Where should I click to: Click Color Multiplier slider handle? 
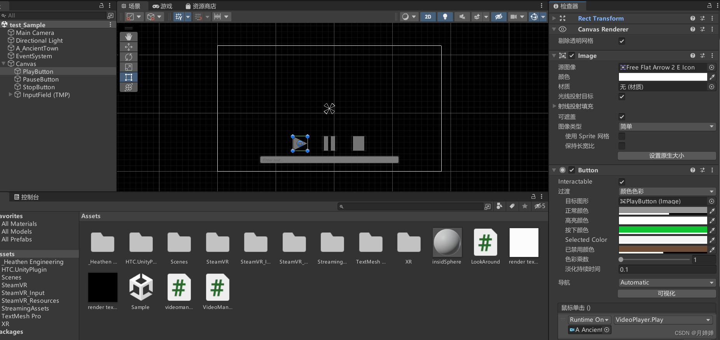[x=621, y=260]
